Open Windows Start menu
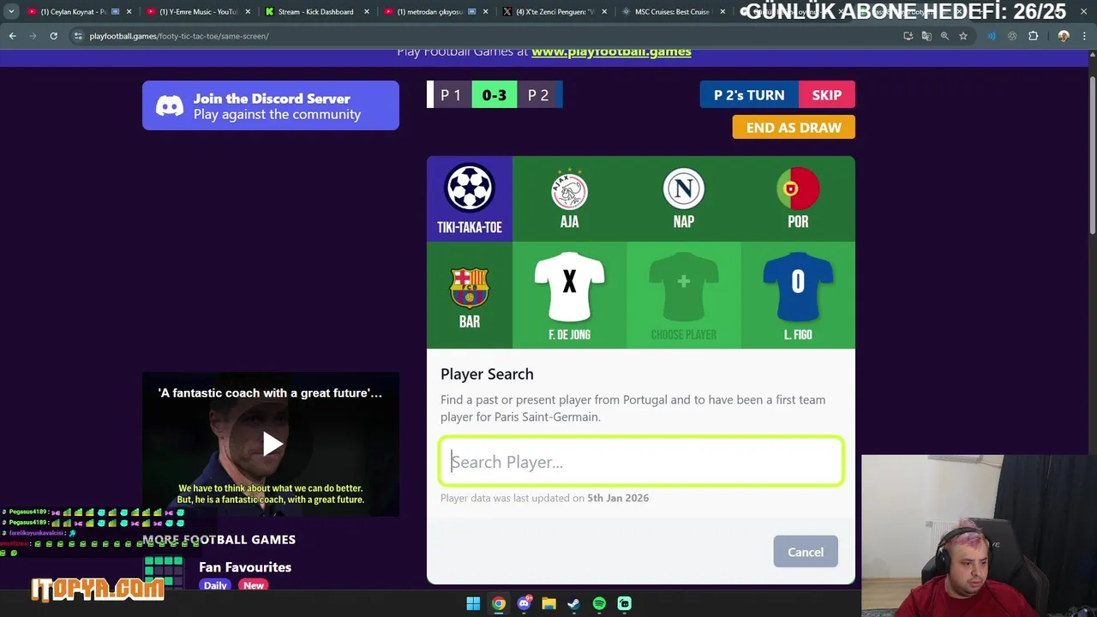Image resolution: width=1097 pixels, height=617 pixels. tap(473, 603)
